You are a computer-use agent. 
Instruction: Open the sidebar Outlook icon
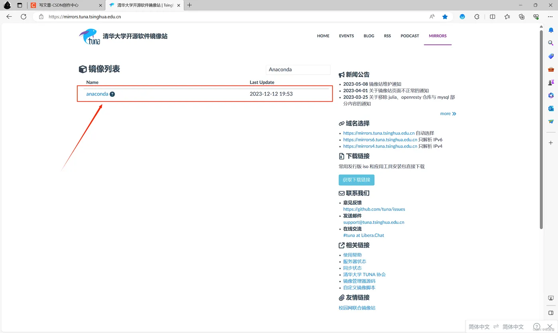551,108
